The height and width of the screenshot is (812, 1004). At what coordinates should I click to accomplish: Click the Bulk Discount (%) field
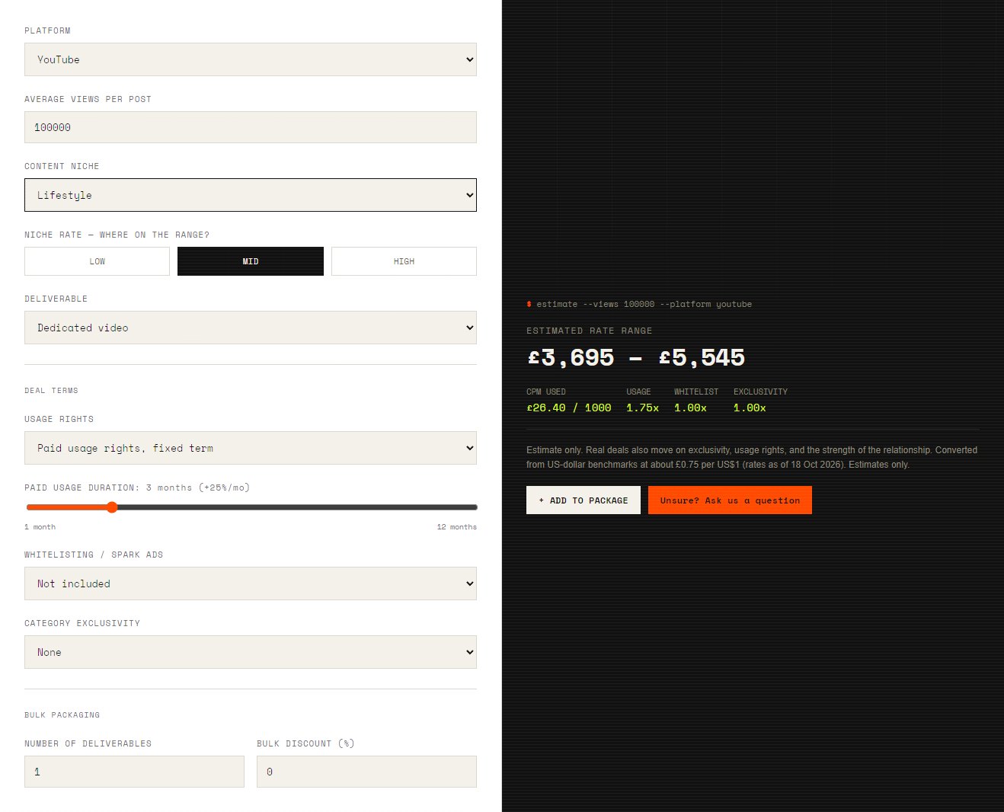[366, 772]
